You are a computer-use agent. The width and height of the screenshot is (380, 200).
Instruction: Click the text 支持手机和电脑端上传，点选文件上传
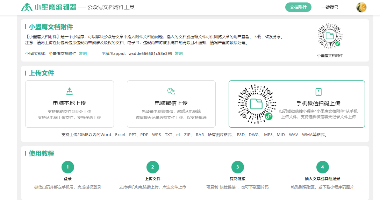[x=153, y=187]
